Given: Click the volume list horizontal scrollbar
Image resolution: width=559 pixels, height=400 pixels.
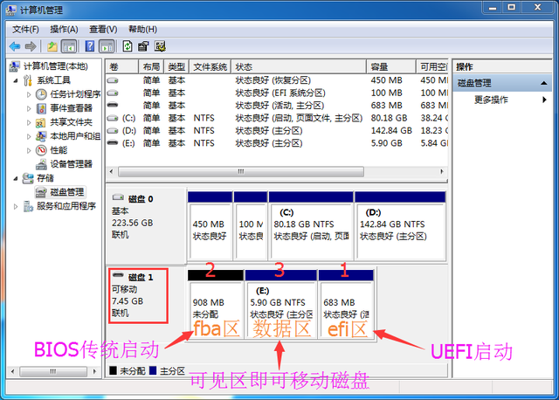Looking at the screenshot, I should coord(241,172).
